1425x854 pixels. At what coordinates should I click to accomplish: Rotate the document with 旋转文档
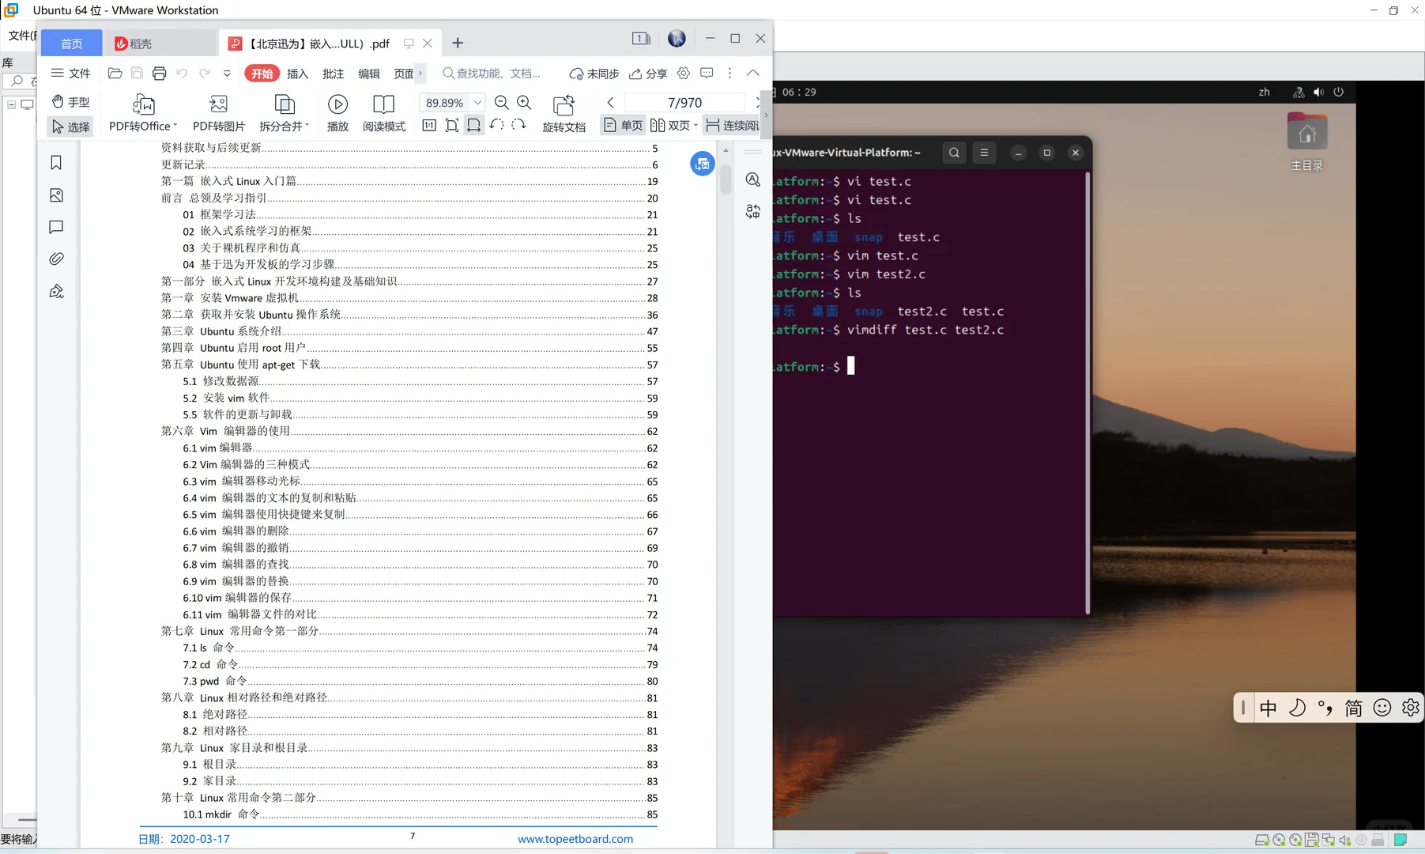(x=564, y=112)
